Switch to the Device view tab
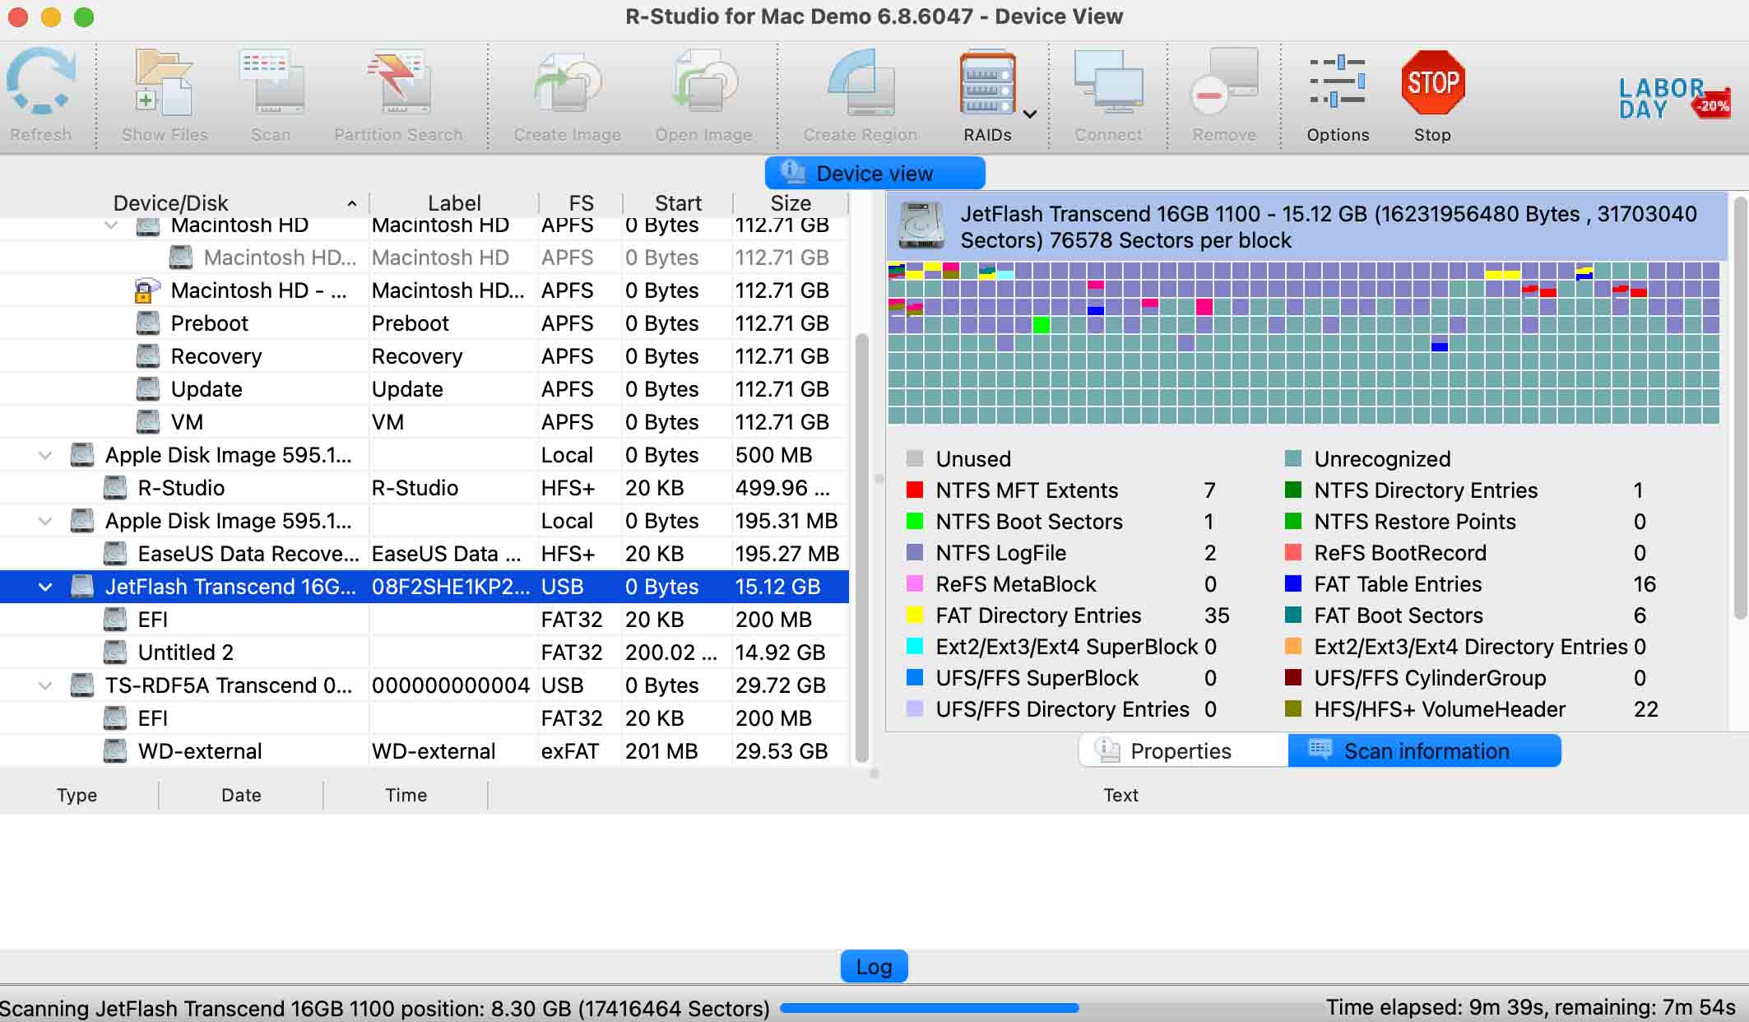Screen dimensions: 1749x1022 874,173
